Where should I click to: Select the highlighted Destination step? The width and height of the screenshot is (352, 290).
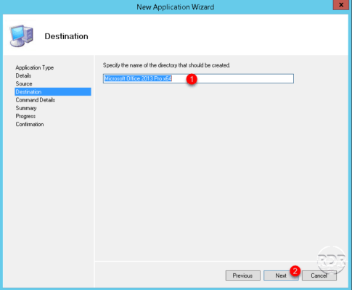tap(53, 92)
